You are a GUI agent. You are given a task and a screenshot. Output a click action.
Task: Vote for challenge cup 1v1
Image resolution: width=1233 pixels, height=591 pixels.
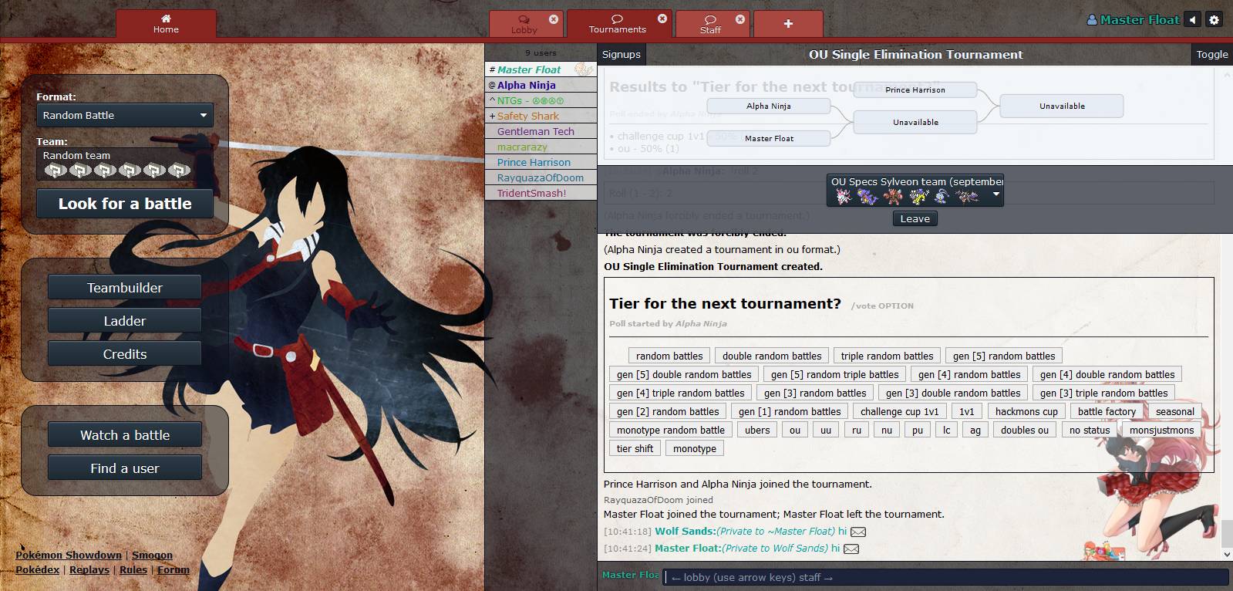click(x=899, y=411)
